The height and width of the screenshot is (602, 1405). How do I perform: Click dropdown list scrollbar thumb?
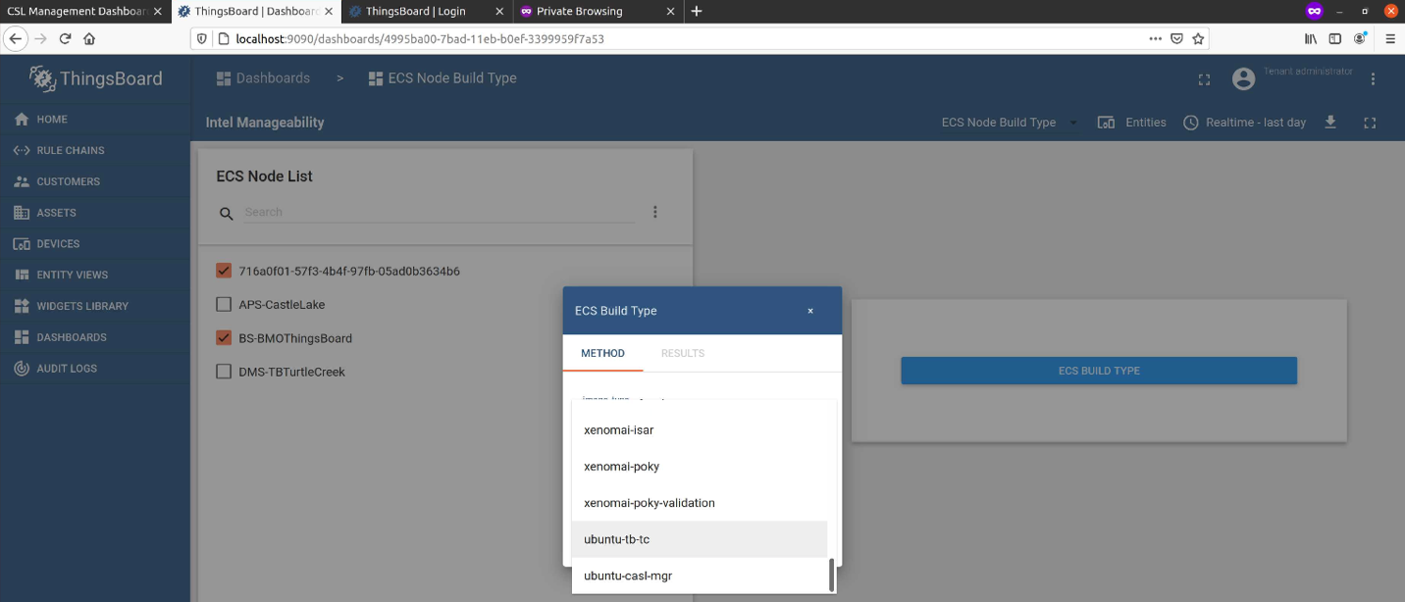tap(832, 576)
